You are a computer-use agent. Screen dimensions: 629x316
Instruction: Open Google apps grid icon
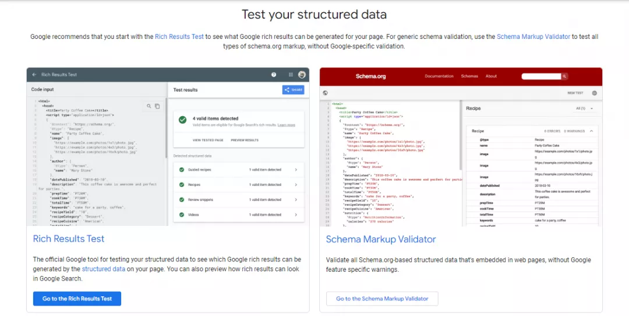coord(291,75)
